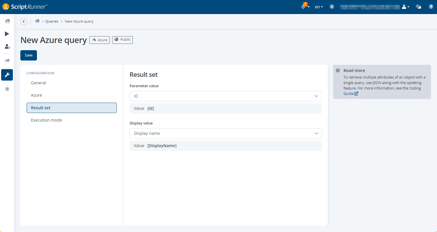Select General configuration section
The height and width of the screenshot is (232, 437).
tap(38, 83)
